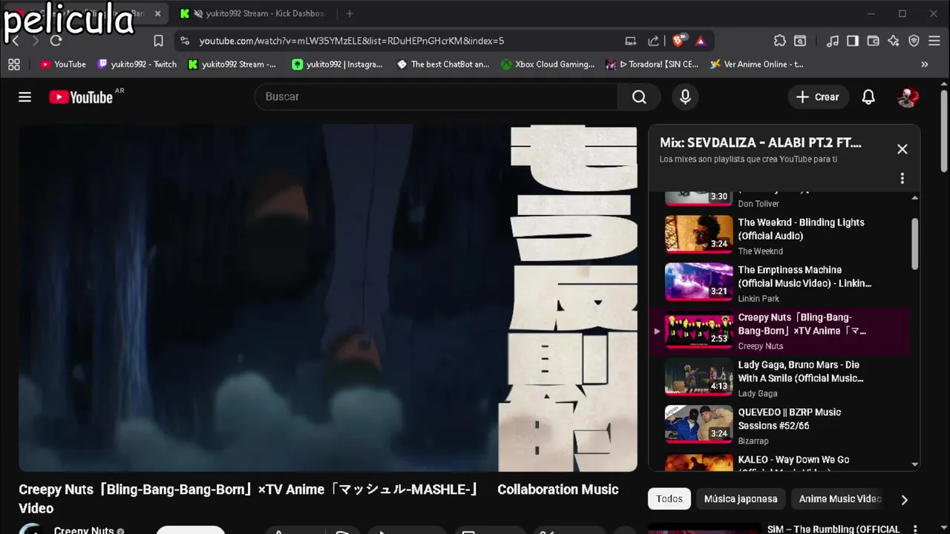950x534 pixels.
Task: Start voice search with microphone
Action: (x=685, y=97)
